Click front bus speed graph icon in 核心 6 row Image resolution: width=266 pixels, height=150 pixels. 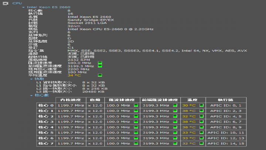[x=175, y=138]
